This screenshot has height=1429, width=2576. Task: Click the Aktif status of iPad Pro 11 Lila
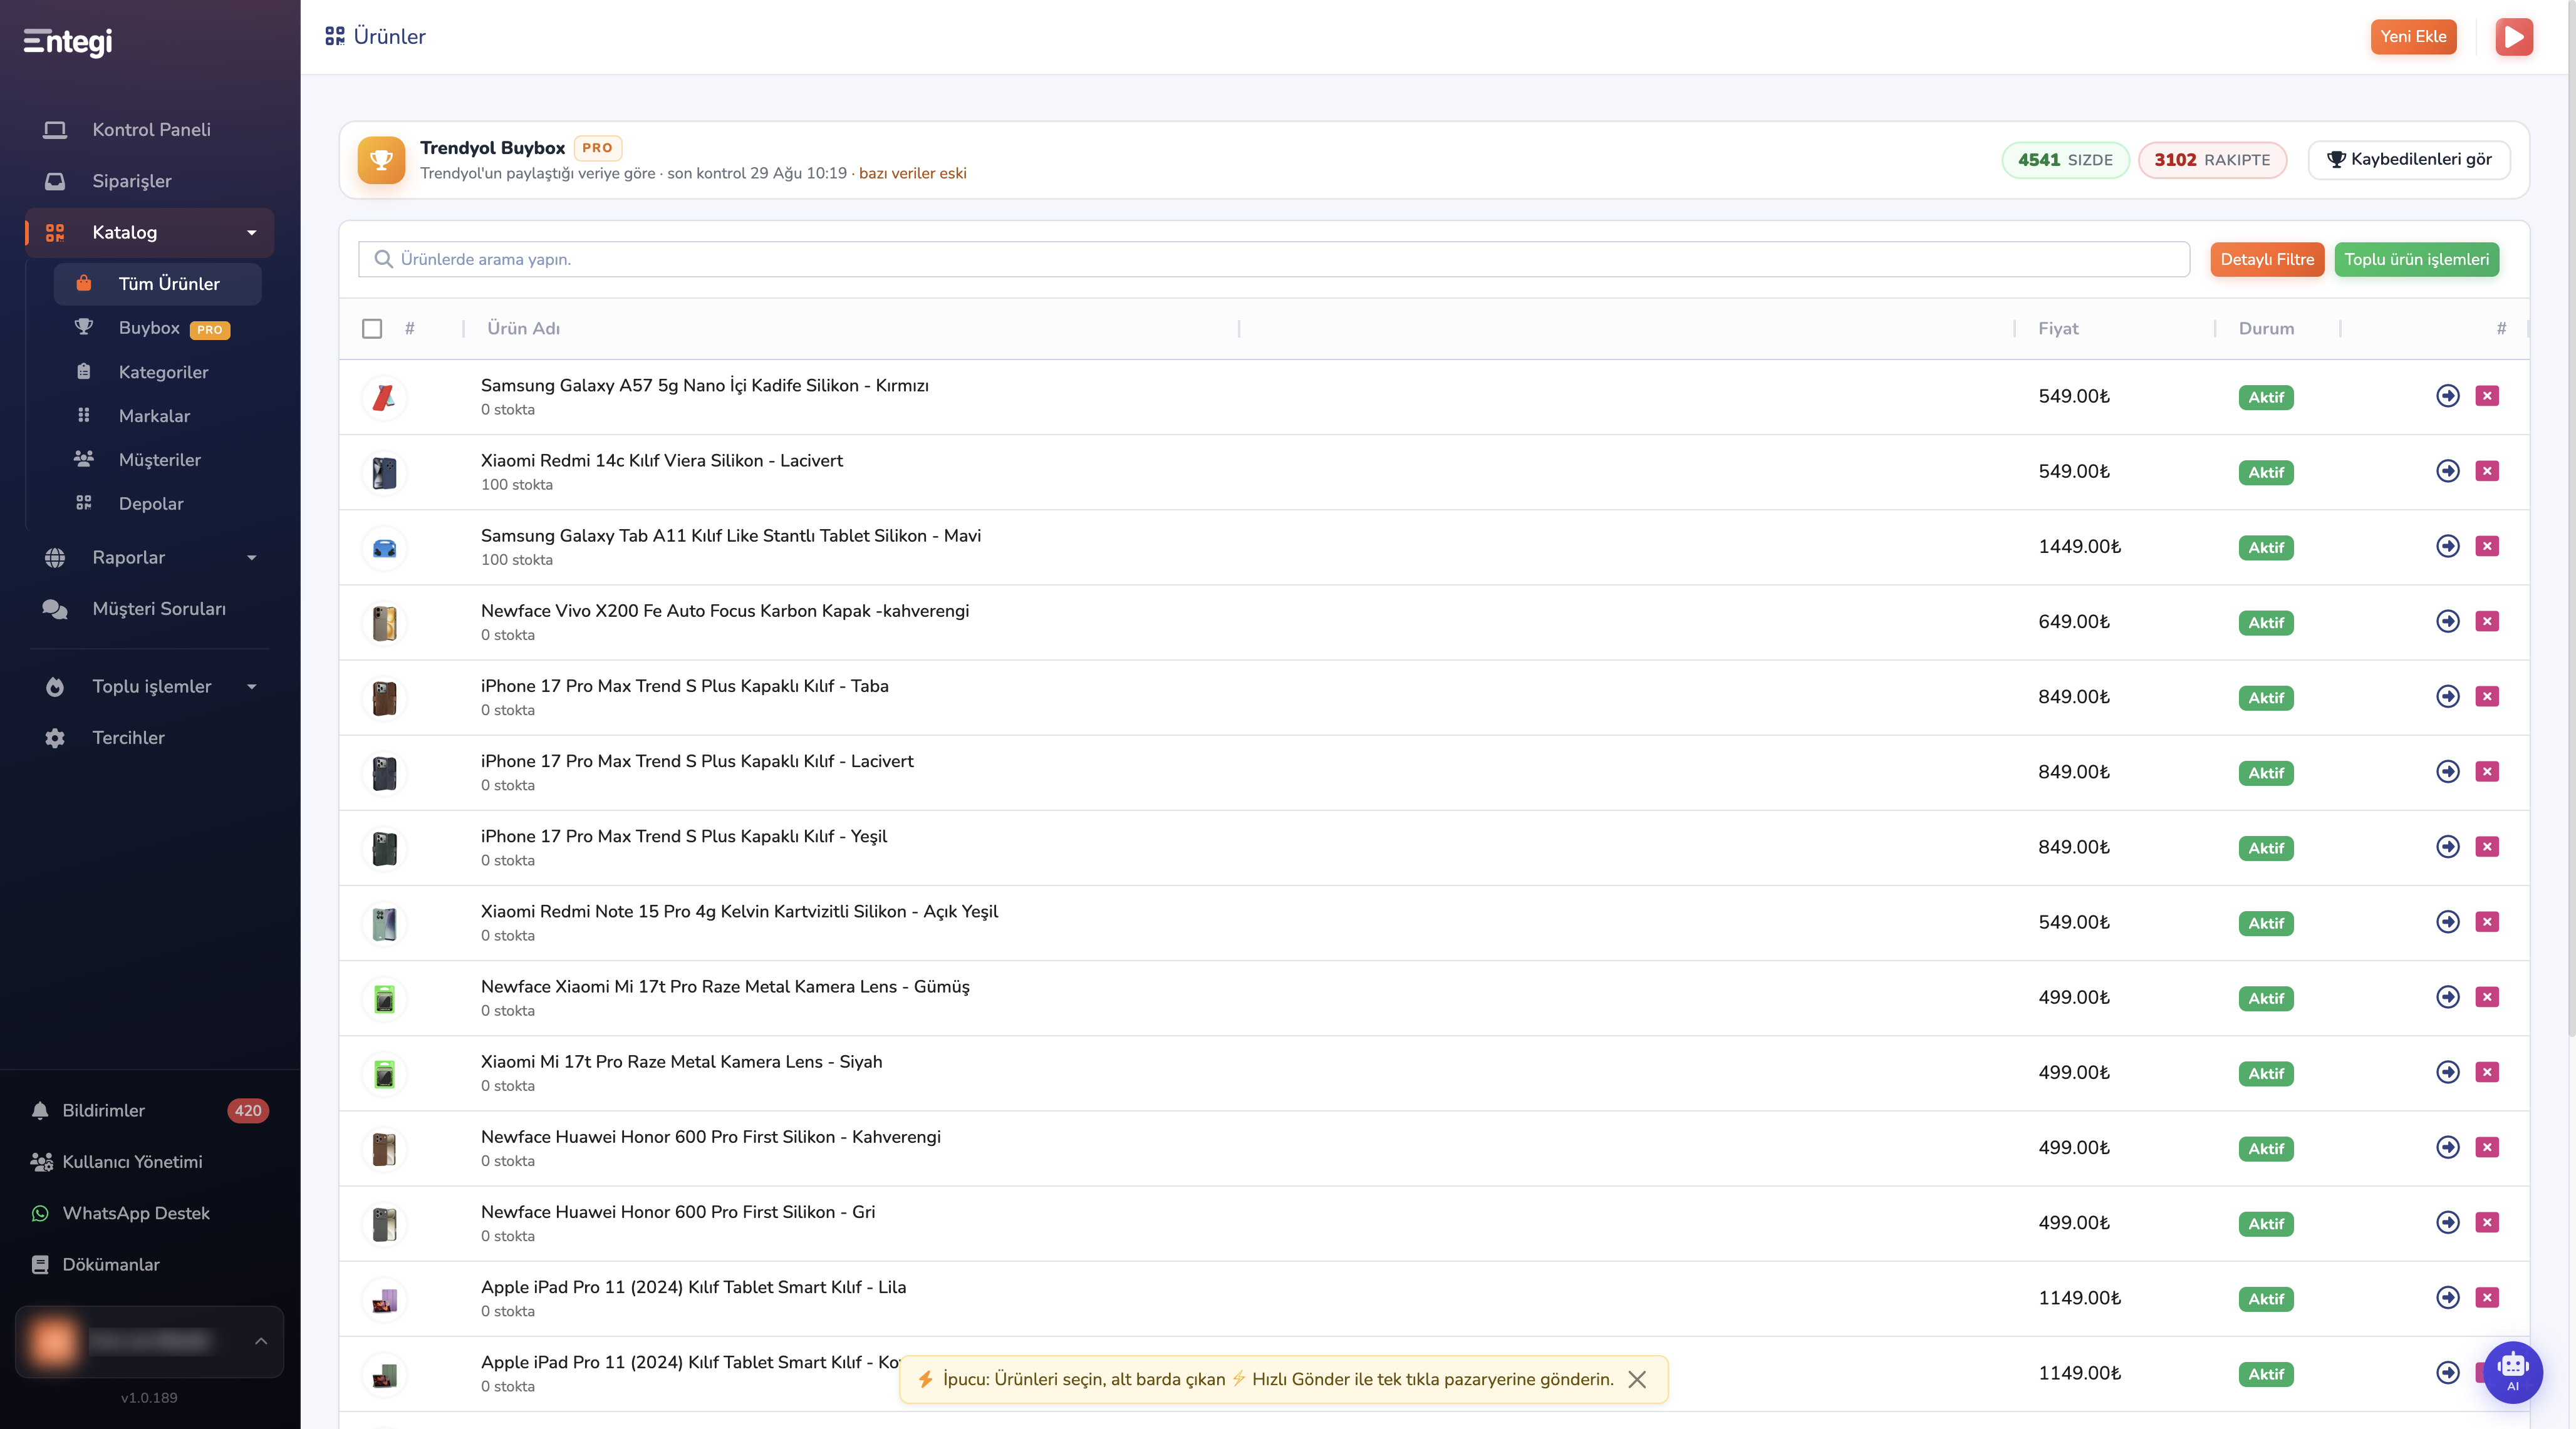2265,1299
